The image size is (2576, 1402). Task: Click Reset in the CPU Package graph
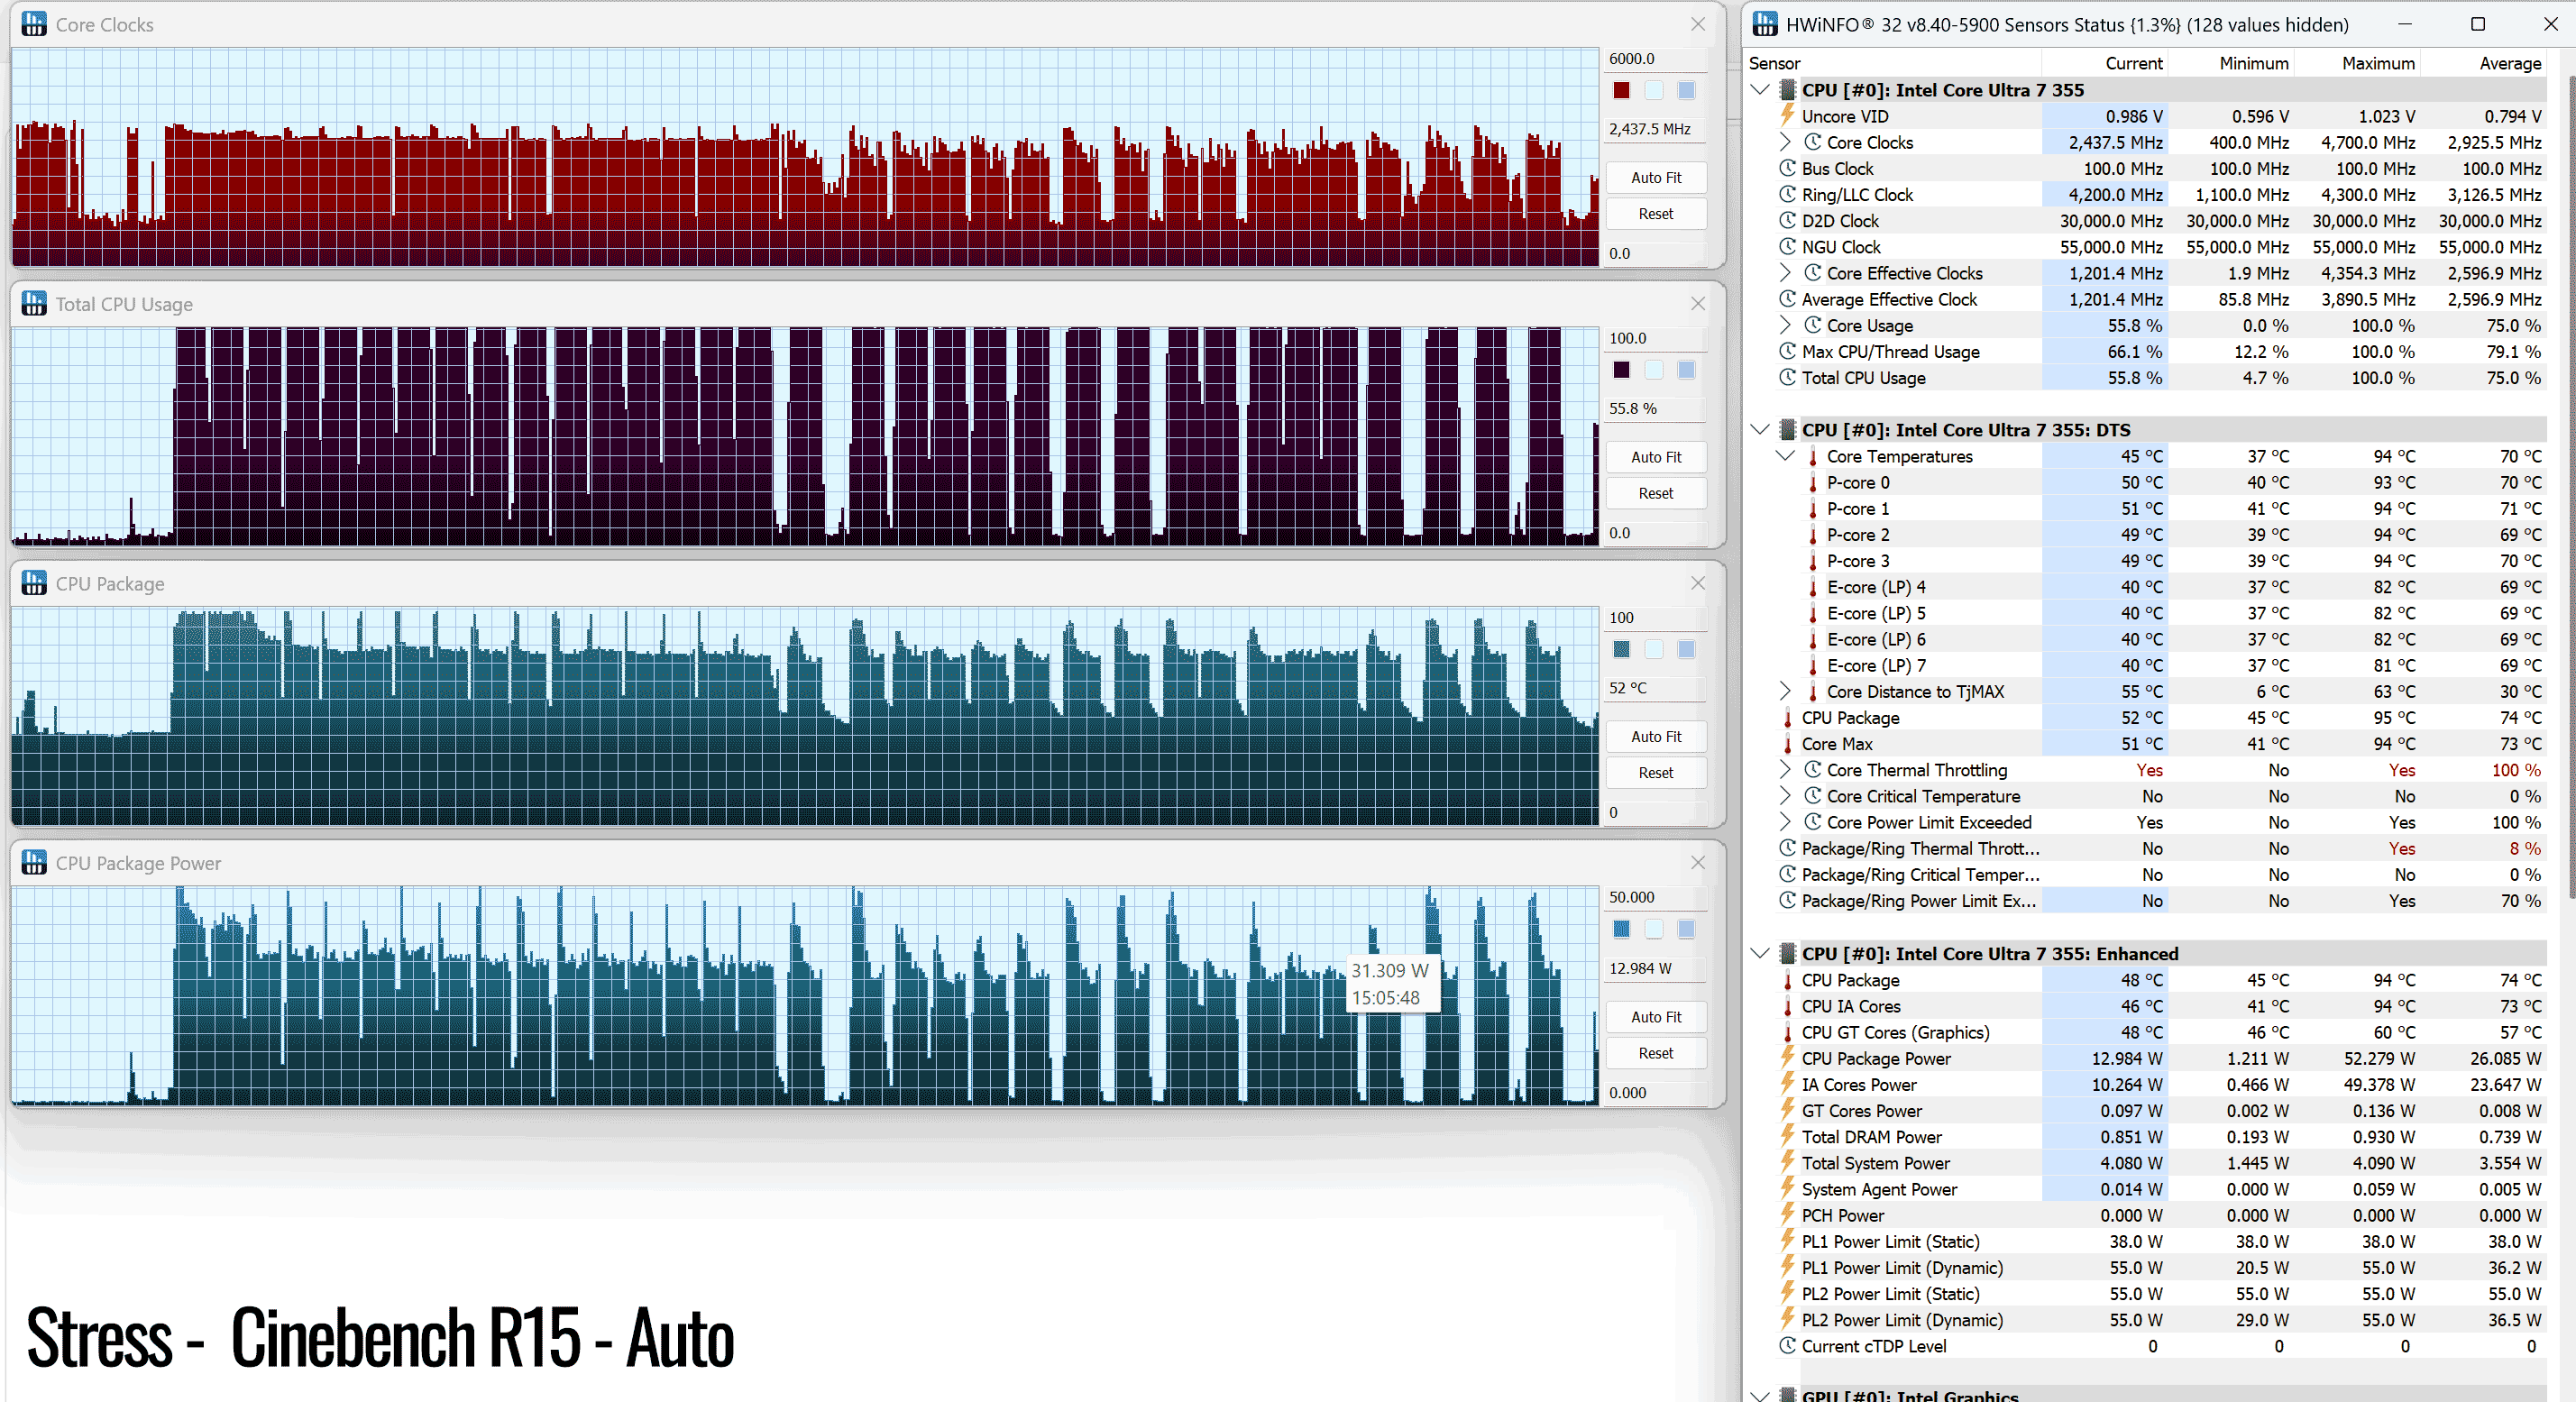pos(1656,772)
